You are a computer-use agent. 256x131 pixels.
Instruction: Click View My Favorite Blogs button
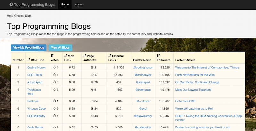click(x=28, y=47)
